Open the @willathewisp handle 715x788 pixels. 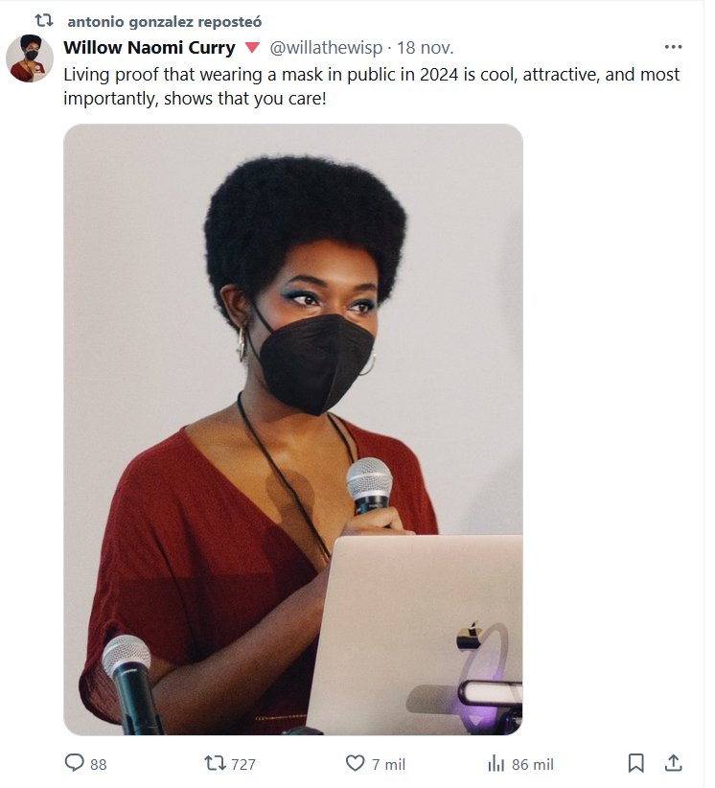(326, 48)
